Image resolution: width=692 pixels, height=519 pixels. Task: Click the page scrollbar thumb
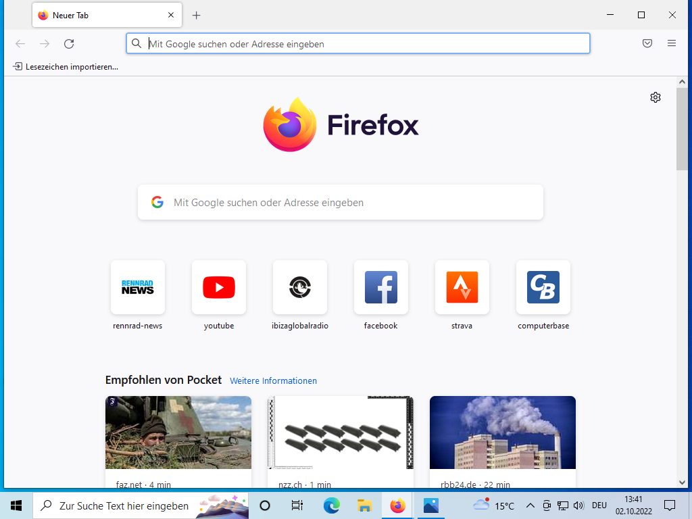[x=682, y=129]
